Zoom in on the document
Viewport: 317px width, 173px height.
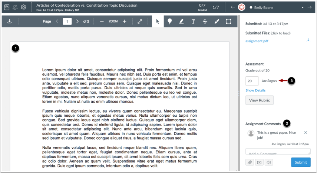pos(125,21)
